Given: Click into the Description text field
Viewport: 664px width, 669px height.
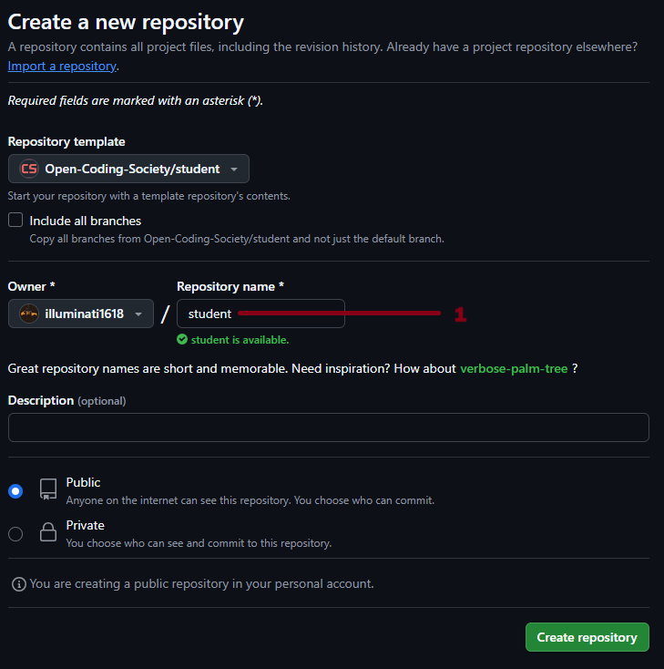Looking at the screenshot, I should (x=328, y=427).
